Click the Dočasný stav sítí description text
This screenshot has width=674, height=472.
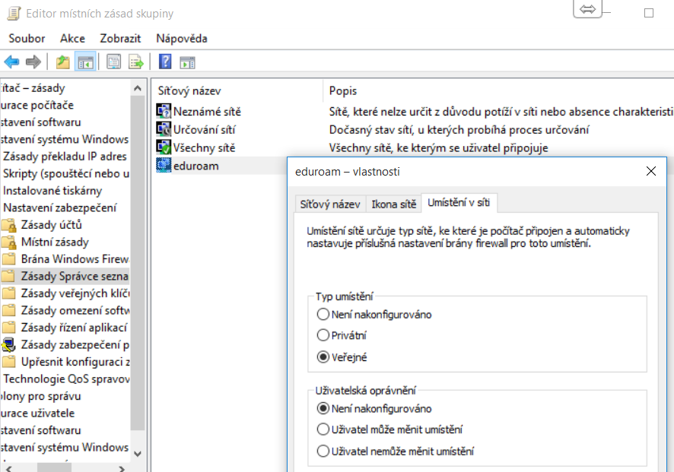[x=459, y=130]
